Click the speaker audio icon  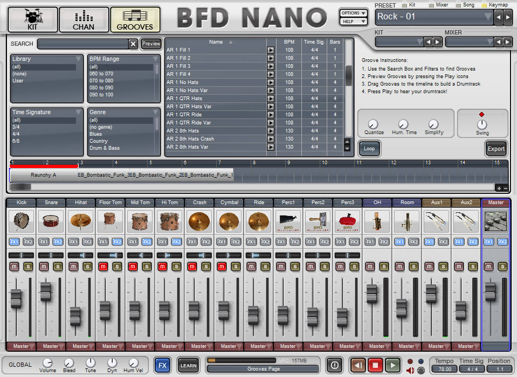pyautogui.click(x=410, y=371)
